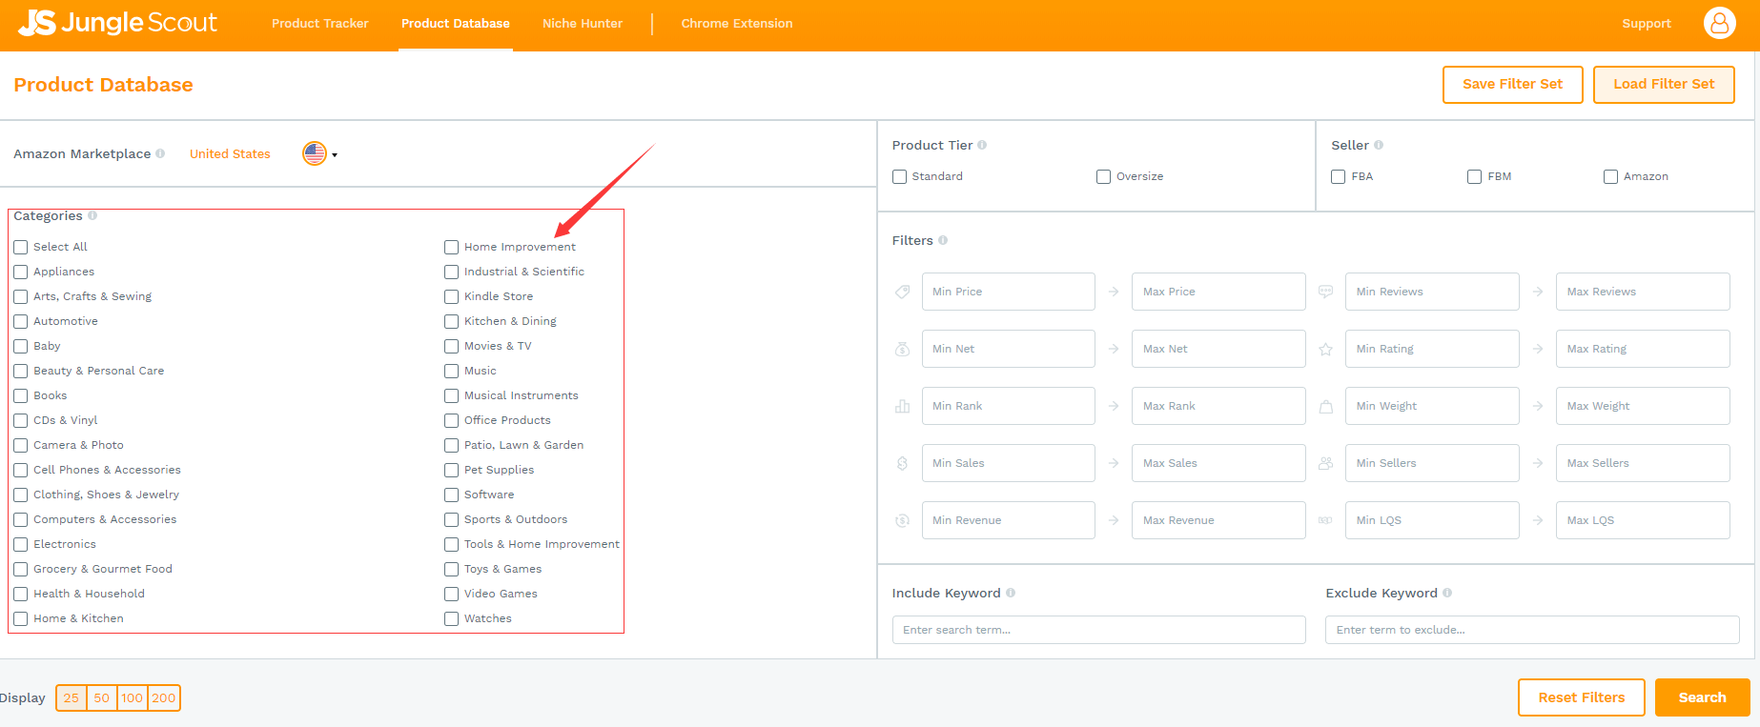Click the info icon beside Exclude Keyword
Screen dimensions: 1760x727
click(x=1447, y=593)
